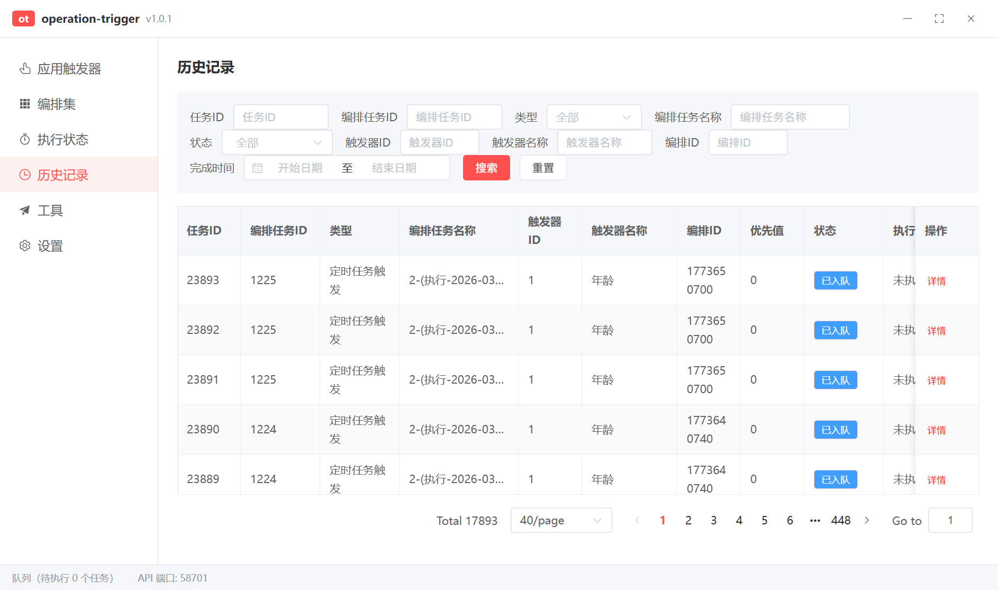Viewport: 998px width, 590px height.
Task: Click the grid icon beside 编排集
Action: 25,104
